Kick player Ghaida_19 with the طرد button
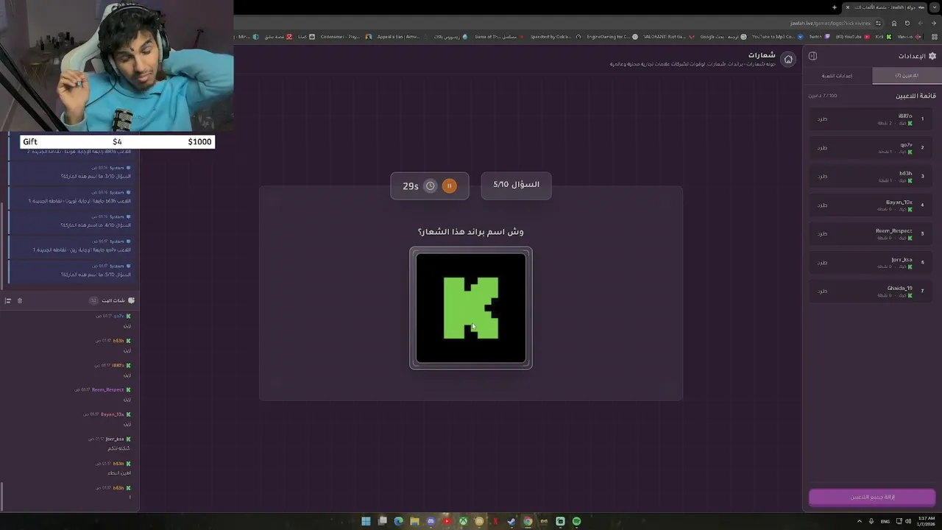942x530 pixels. coord(822,291)
